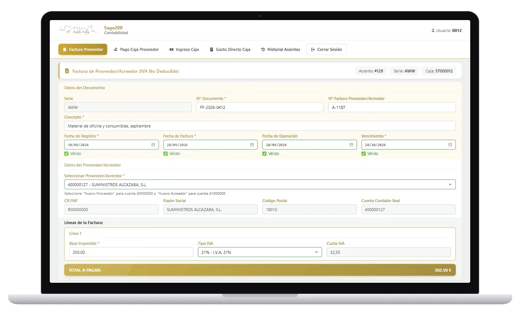Edit Nº Factura Proveedor/Acreedor field
The image size is (520, 327).
coord(392,107)
